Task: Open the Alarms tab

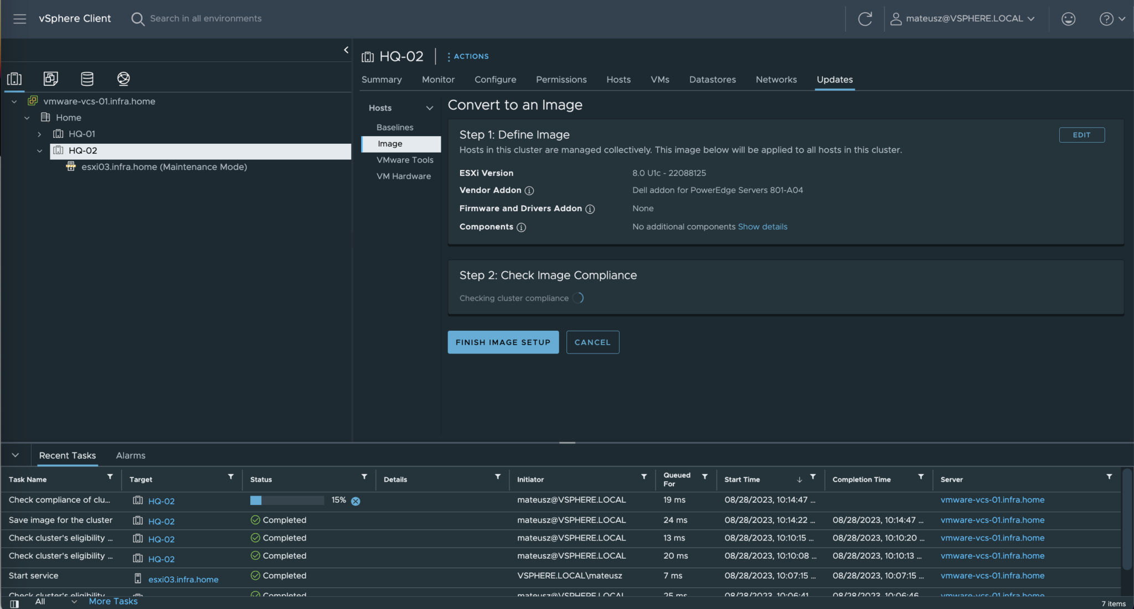Action: point(130,455)
